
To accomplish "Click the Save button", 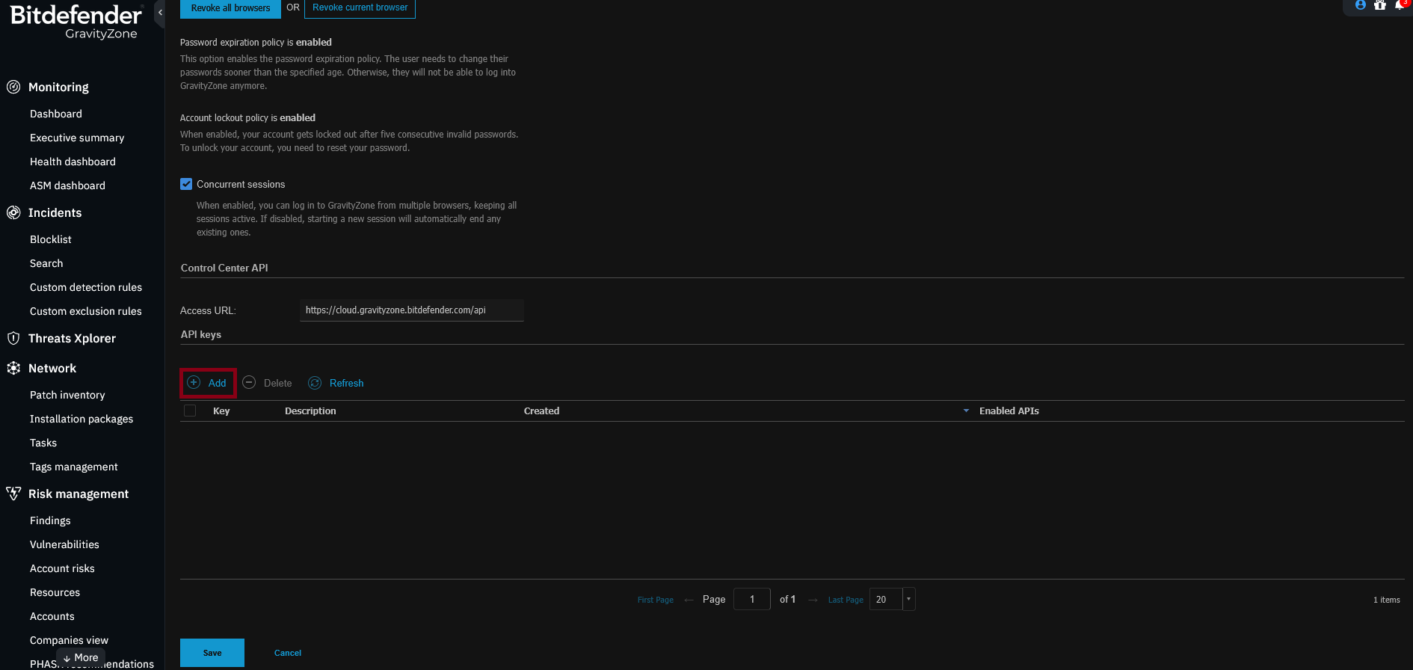I will coord(212,653).
